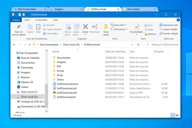The width and height of the screenshot is (192, 128).
Task: Refresh the folder with the reload icon
Action: (x=138, y=45)
